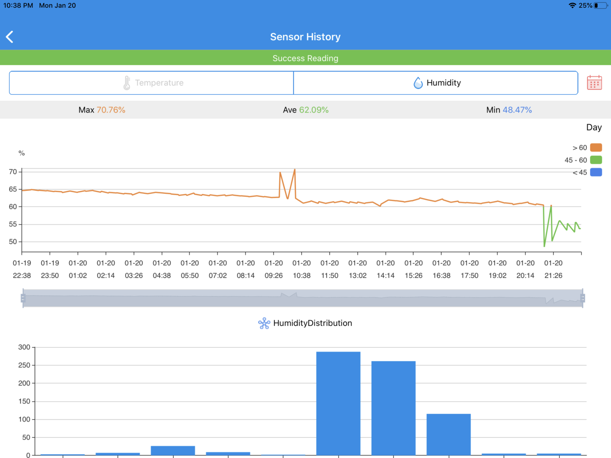Image resolution: width=611 pixels, height=458 pixels.
Task: Click the thermometer icon
Action: (x=127, y=83)
